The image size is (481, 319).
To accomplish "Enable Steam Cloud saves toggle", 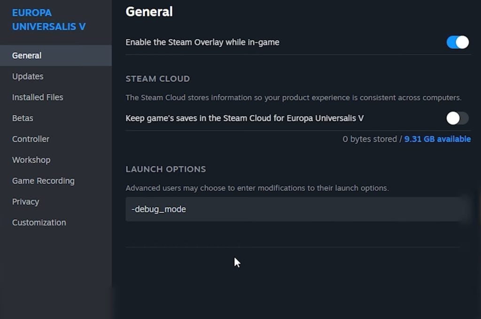I will [457, 118].
